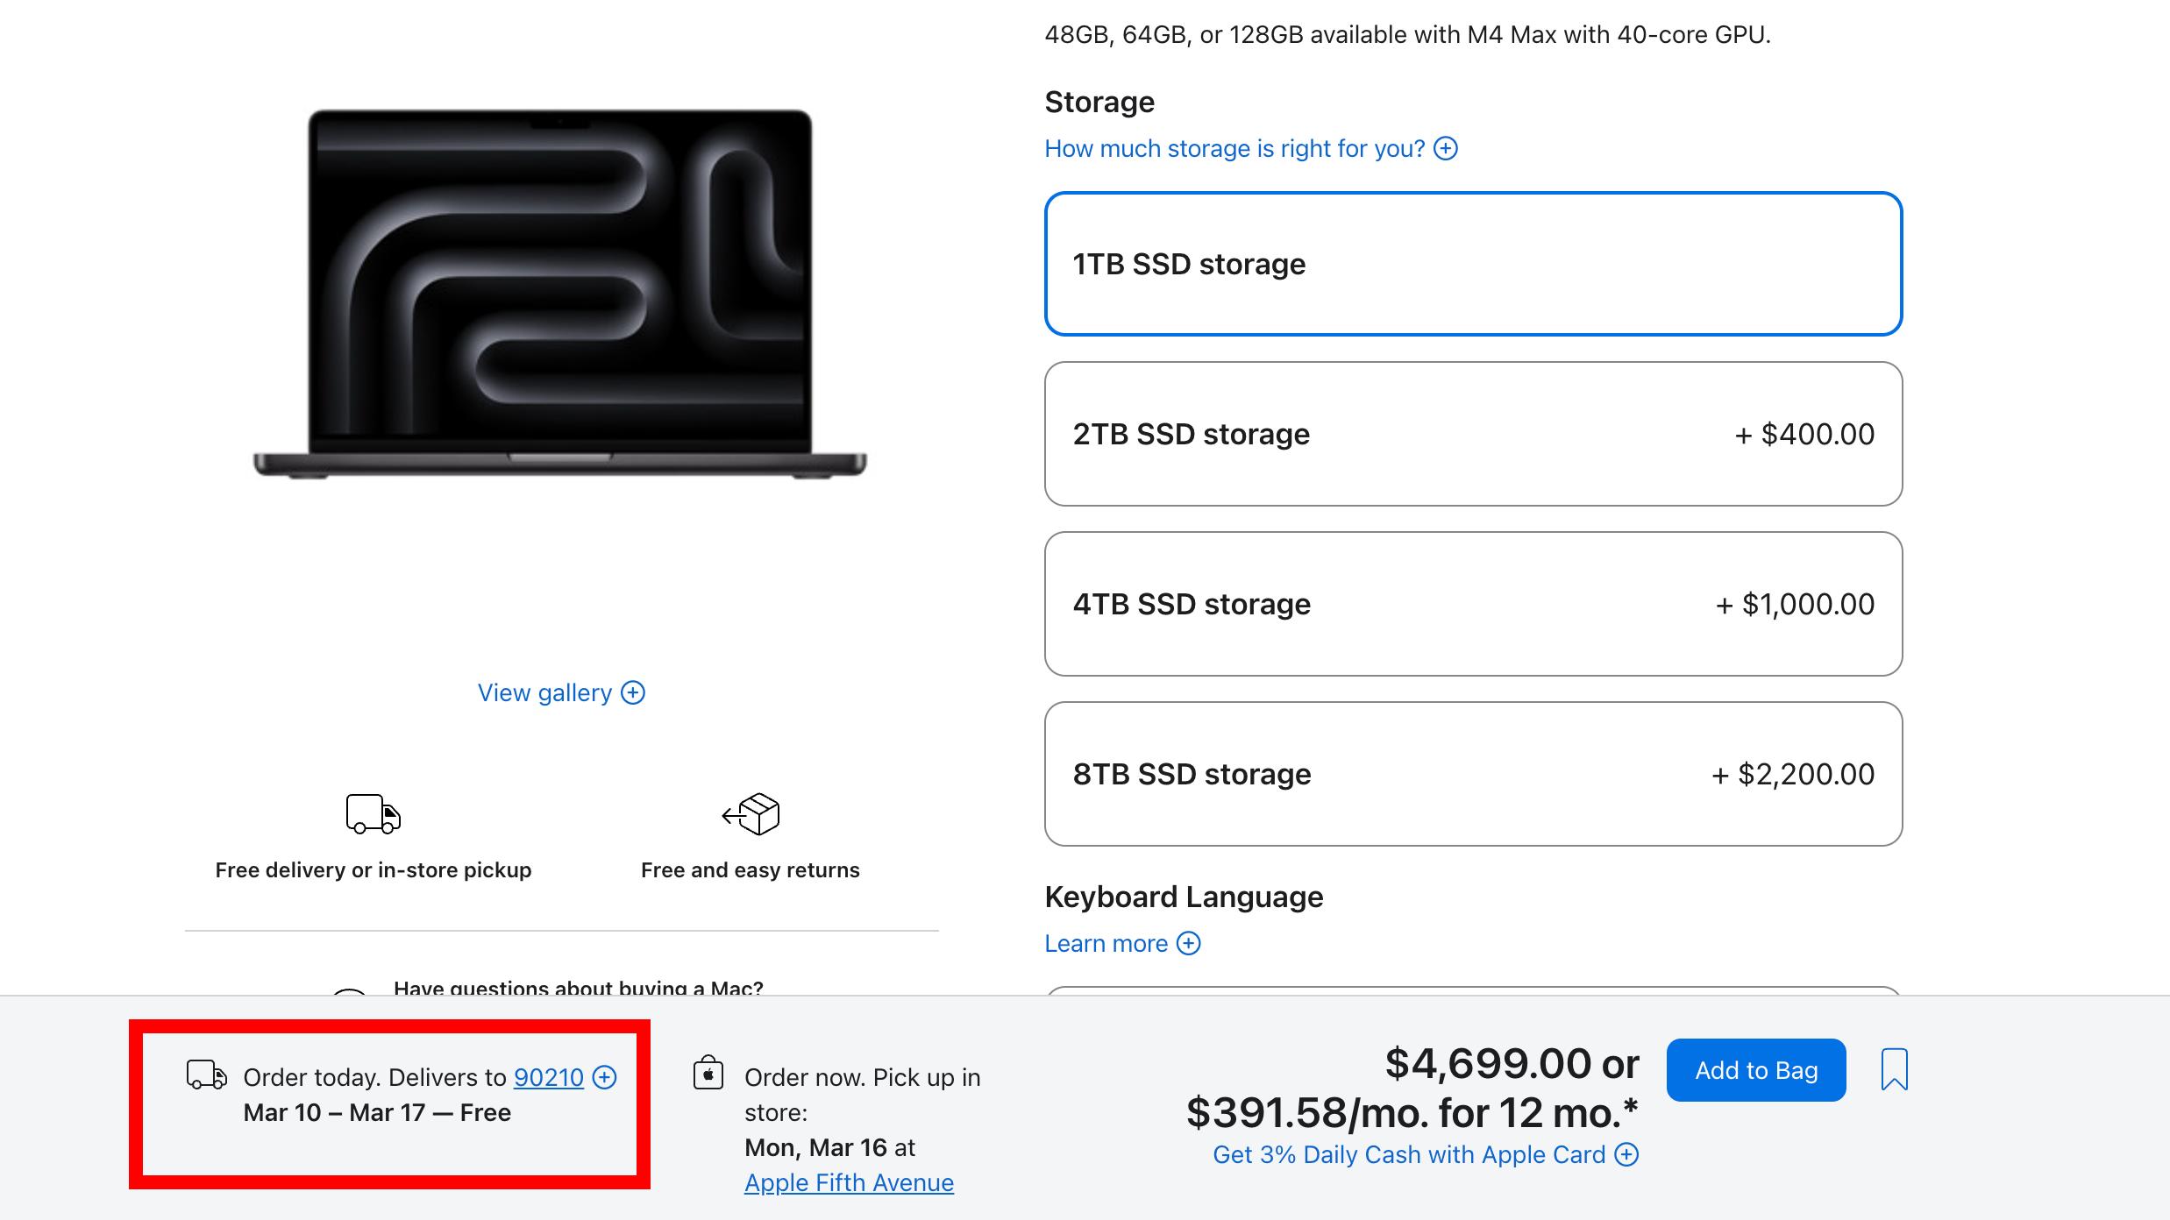Open the zip code plus icon next to 90210

[603, 1078]
